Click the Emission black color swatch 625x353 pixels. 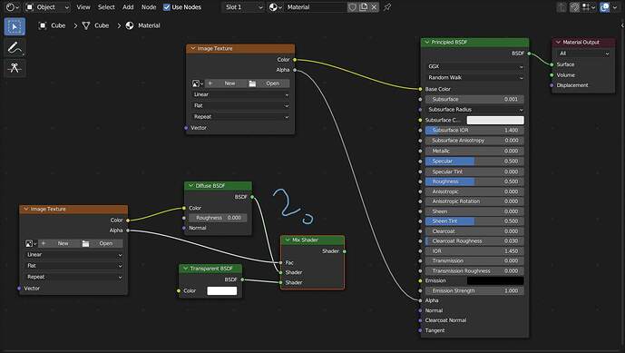pos(495,280)
